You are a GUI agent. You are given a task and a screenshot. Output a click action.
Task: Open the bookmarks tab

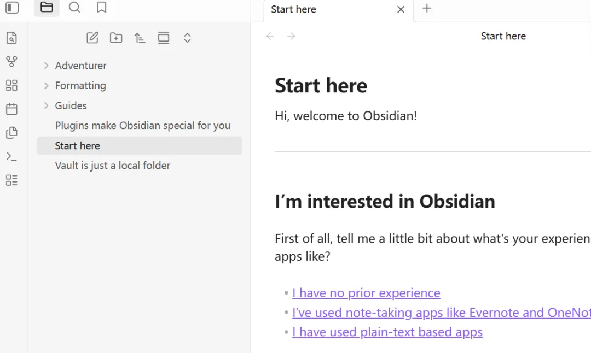[x=101, y=8]
